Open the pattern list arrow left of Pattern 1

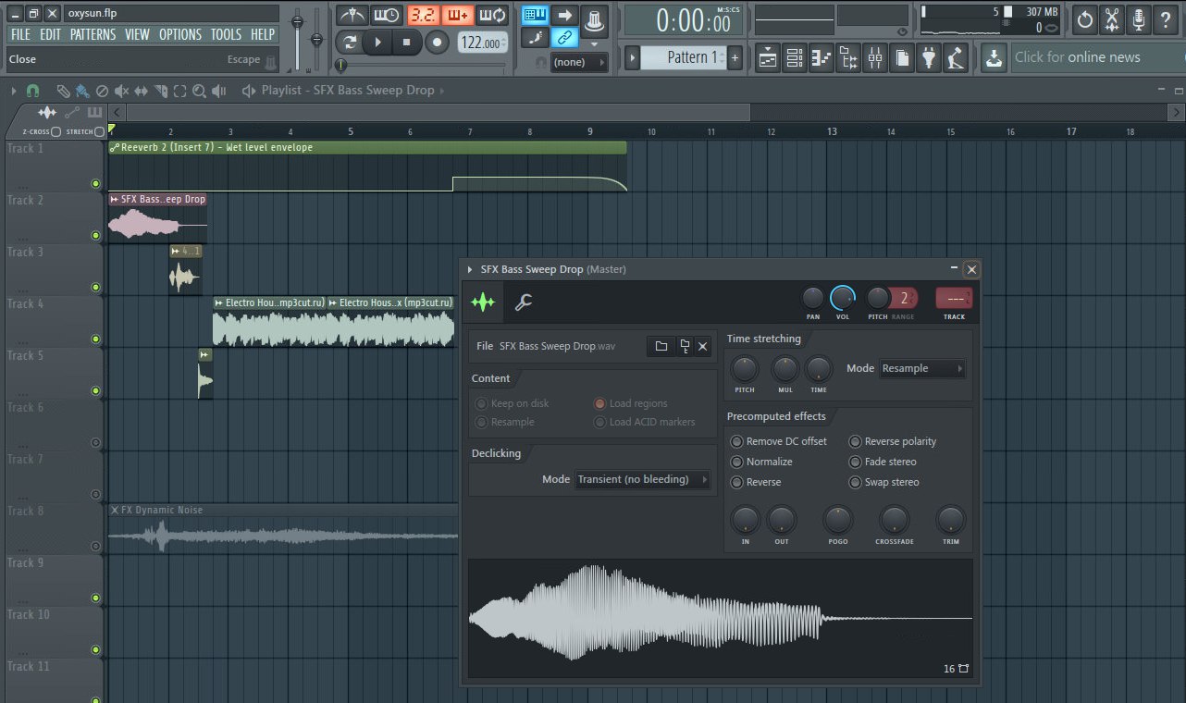(633, 57)
